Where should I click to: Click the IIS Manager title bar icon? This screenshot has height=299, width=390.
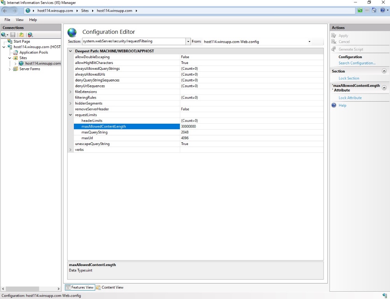(3, 2)
